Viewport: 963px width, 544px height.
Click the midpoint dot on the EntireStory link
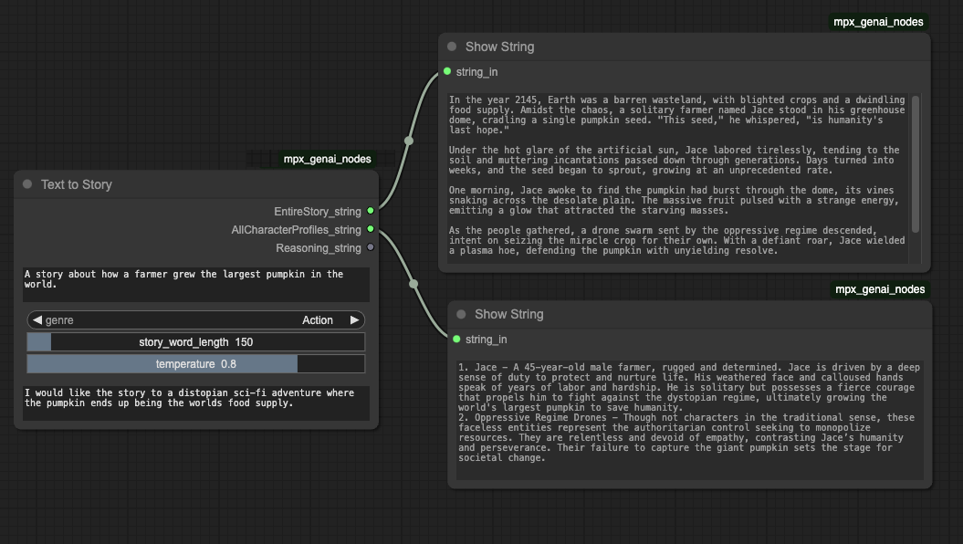pos(408,141)
